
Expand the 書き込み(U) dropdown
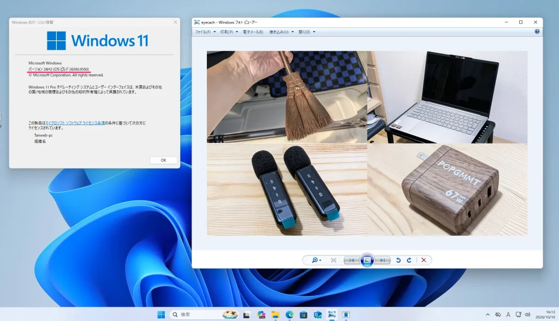coord(282,32)
